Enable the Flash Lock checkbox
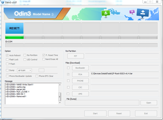Image resolution: width=163 pixels, height=120 pixels. pyautogui.click(x=7, y=60)
